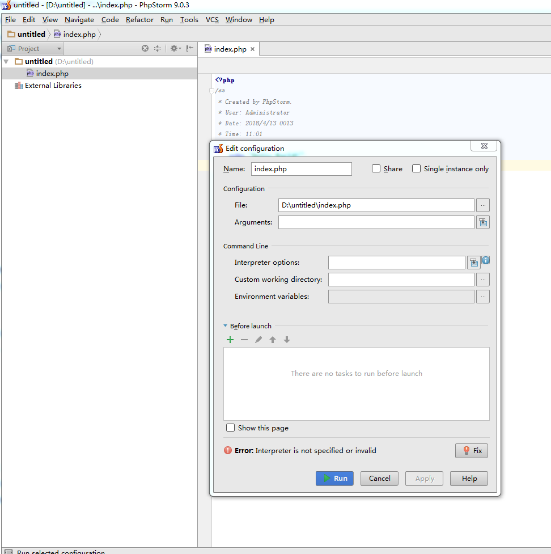Click the File path input field
The height and width of the screenshot is (554, 551).
pyautogui.click(x=376, y=205)
